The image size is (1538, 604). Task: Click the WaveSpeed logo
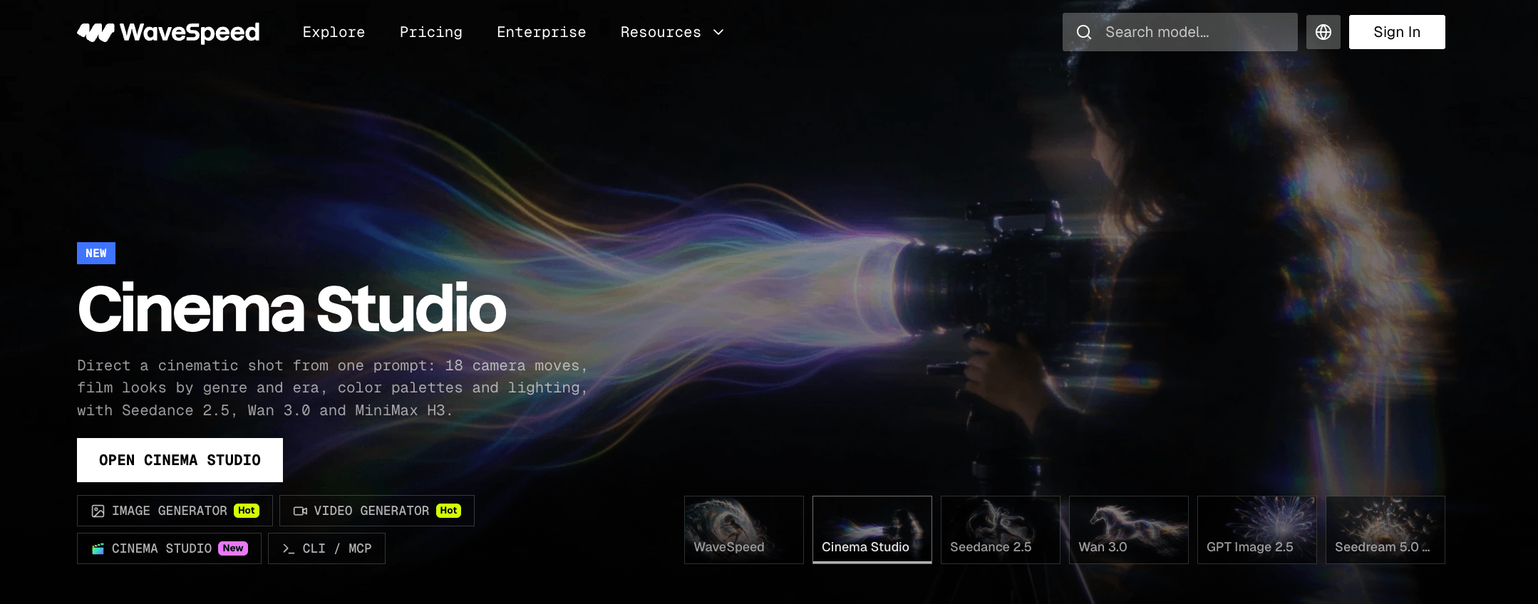(x=168, y=32)
